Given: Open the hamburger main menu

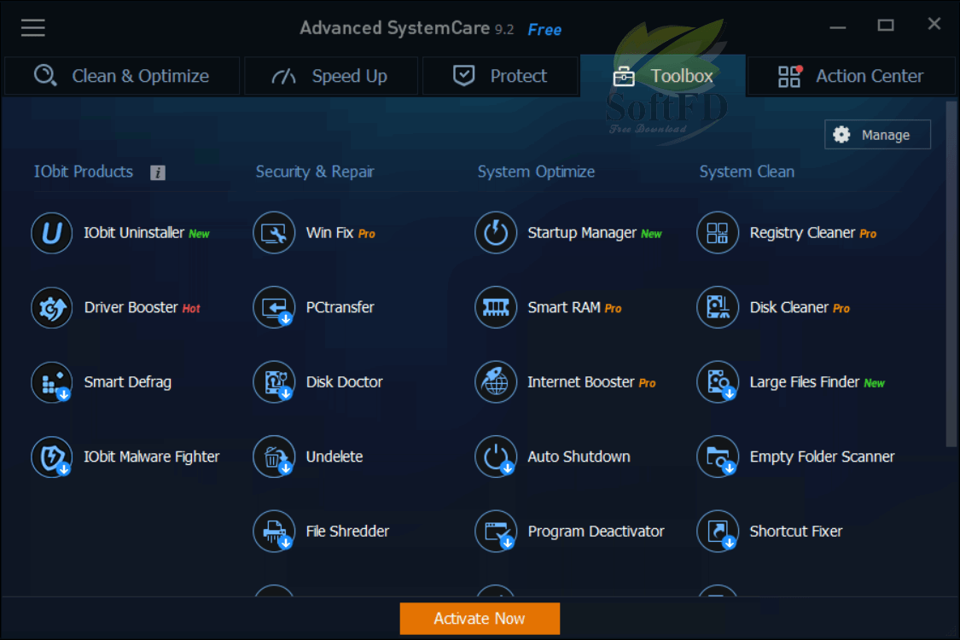Looking at the screenshot, I should pyautogui.click(x=33, y=27).
